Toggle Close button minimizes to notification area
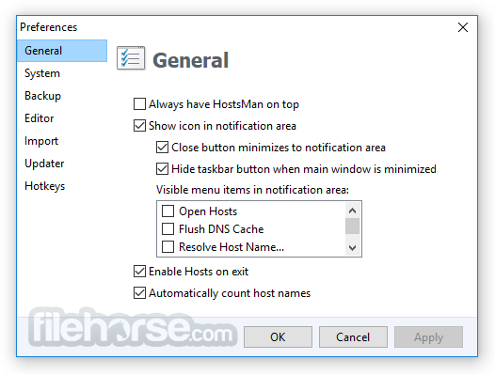Screen dimensions: 495x375 [162, 148]
